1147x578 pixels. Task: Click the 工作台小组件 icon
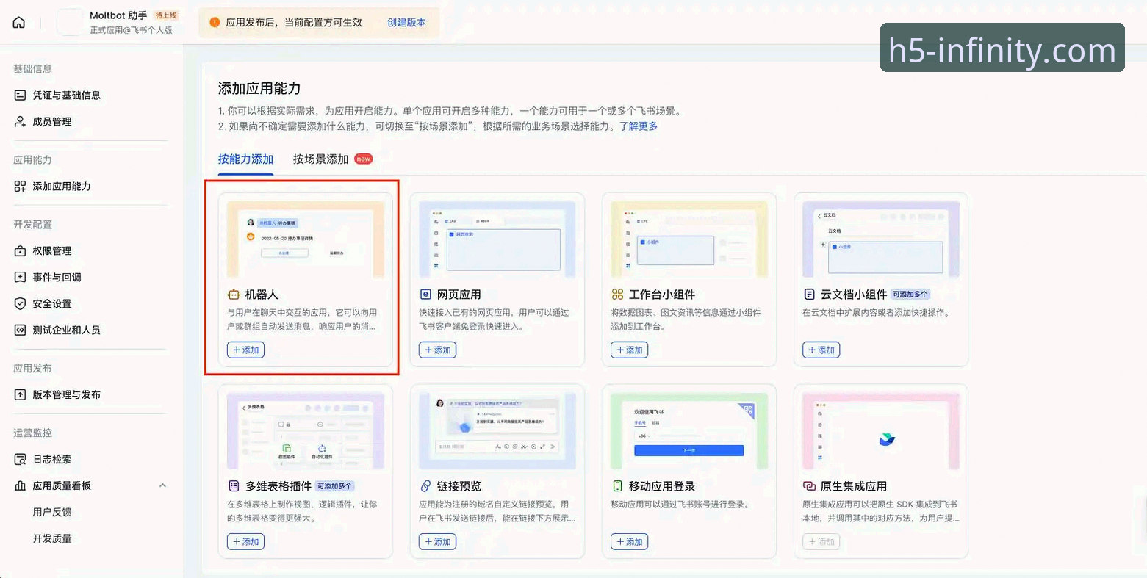coord(617,295)
